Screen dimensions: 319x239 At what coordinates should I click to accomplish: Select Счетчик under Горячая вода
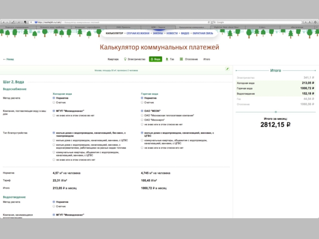pyautogui.click(x=142, y=102)
